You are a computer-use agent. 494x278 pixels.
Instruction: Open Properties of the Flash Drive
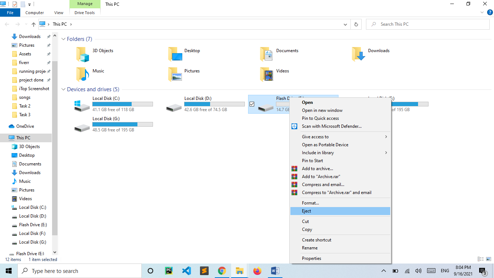(x=311, y=258)
